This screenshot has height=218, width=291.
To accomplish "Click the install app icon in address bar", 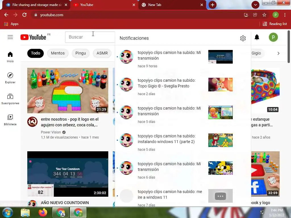I will tap(246, 15).
